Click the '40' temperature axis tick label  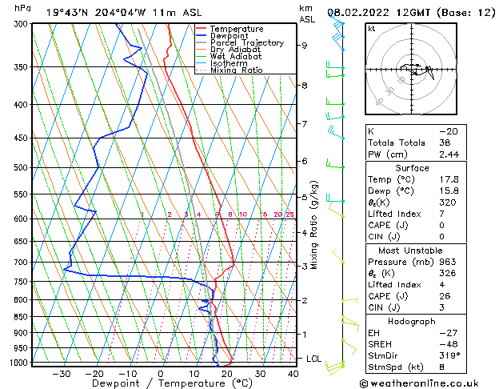pos(293,374)
